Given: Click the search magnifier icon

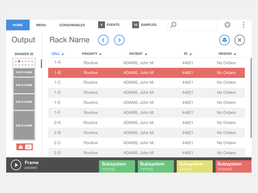Looking at the screenshot, I should tap(173, 25).
